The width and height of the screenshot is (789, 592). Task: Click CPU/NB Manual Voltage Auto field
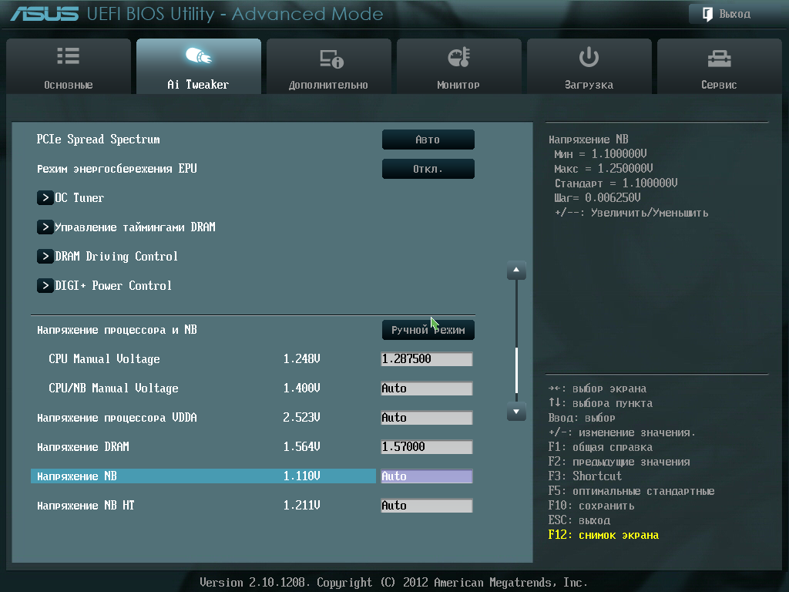click(427, 388)
